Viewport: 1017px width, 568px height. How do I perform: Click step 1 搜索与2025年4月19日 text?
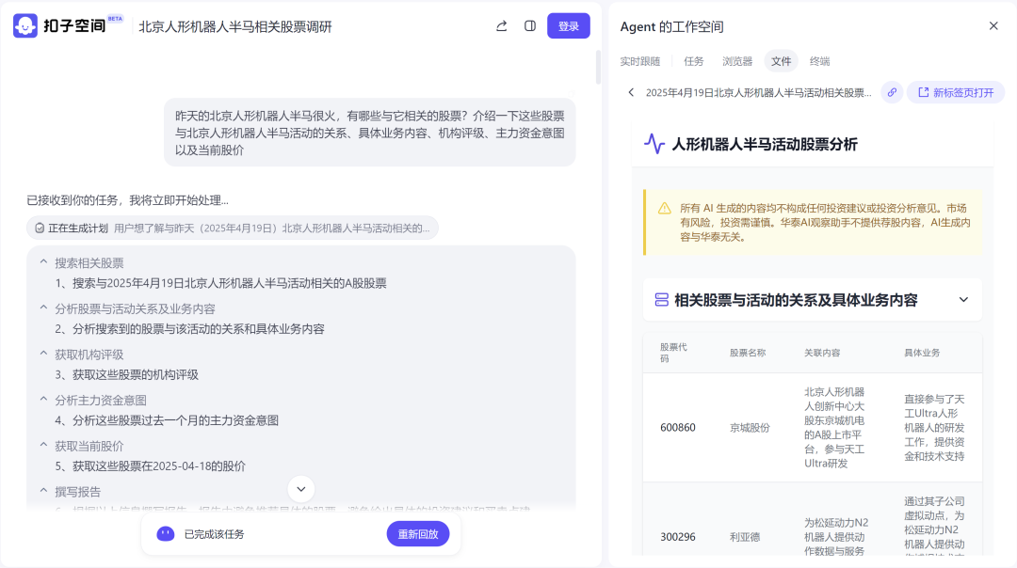pos(220,283)
